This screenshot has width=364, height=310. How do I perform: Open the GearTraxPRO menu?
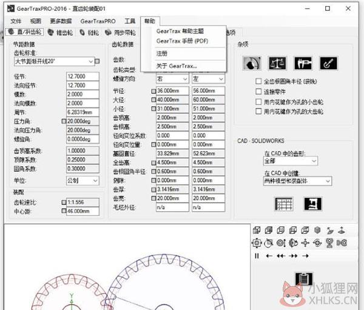point(98,21)
